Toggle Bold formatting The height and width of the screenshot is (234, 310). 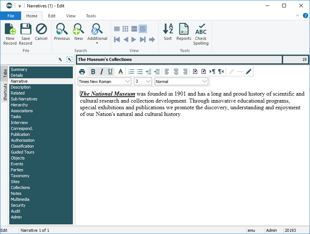93,72
